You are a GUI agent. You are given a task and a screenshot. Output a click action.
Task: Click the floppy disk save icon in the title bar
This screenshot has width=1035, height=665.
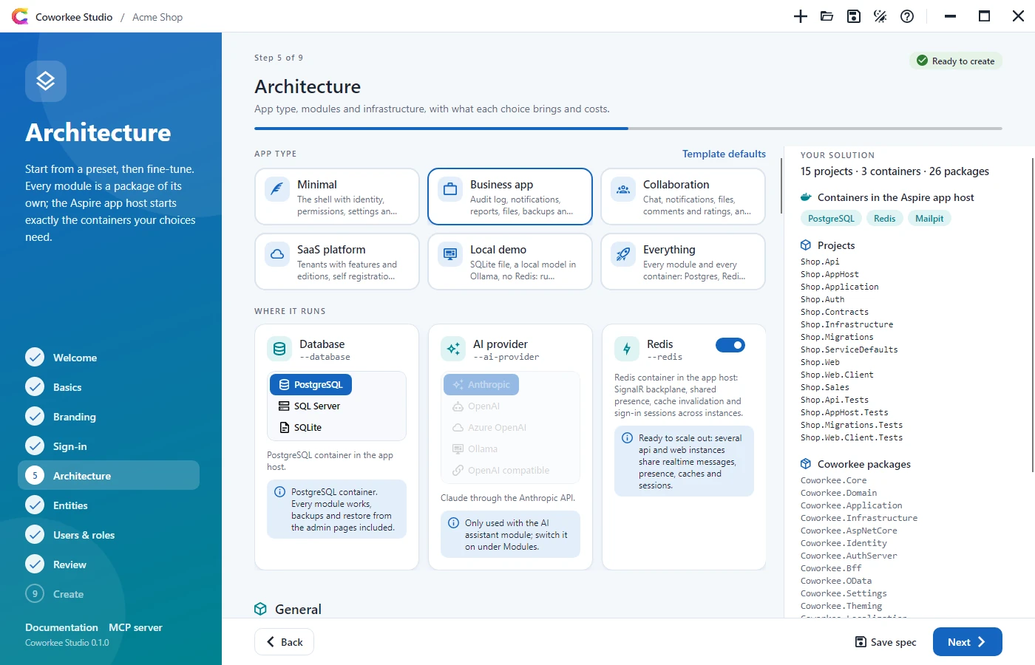coord(854,16)
